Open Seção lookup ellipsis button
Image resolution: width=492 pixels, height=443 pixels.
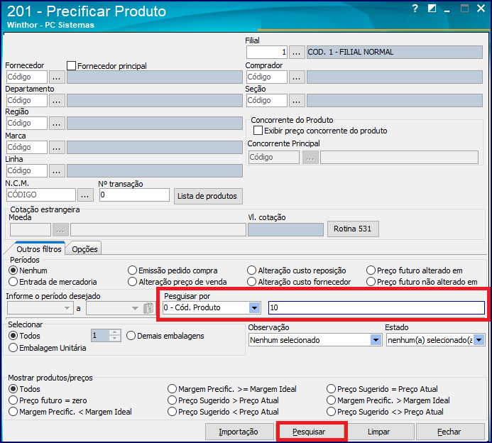point(297,101)
